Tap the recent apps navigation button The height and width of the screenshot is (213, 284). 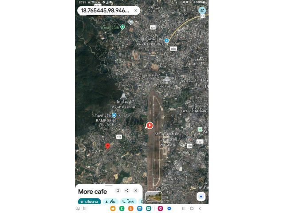pyautogui.click(x=184, y=209)
